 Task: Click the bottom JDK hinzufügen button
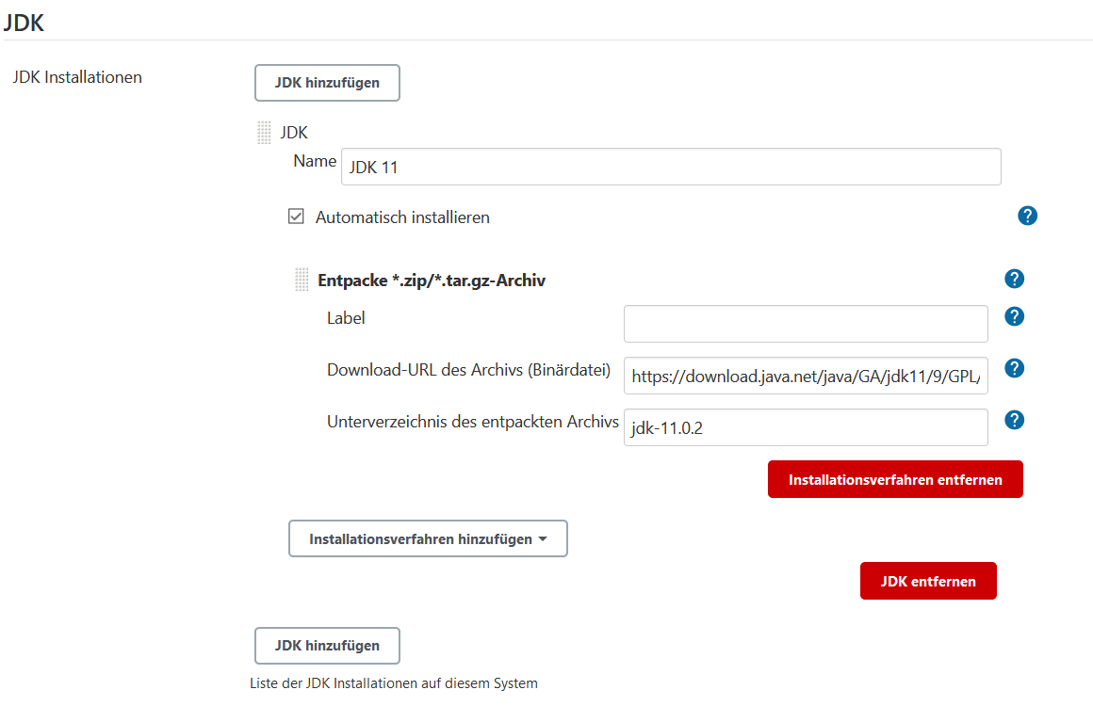pyautogui.click(x=327, y=646)
